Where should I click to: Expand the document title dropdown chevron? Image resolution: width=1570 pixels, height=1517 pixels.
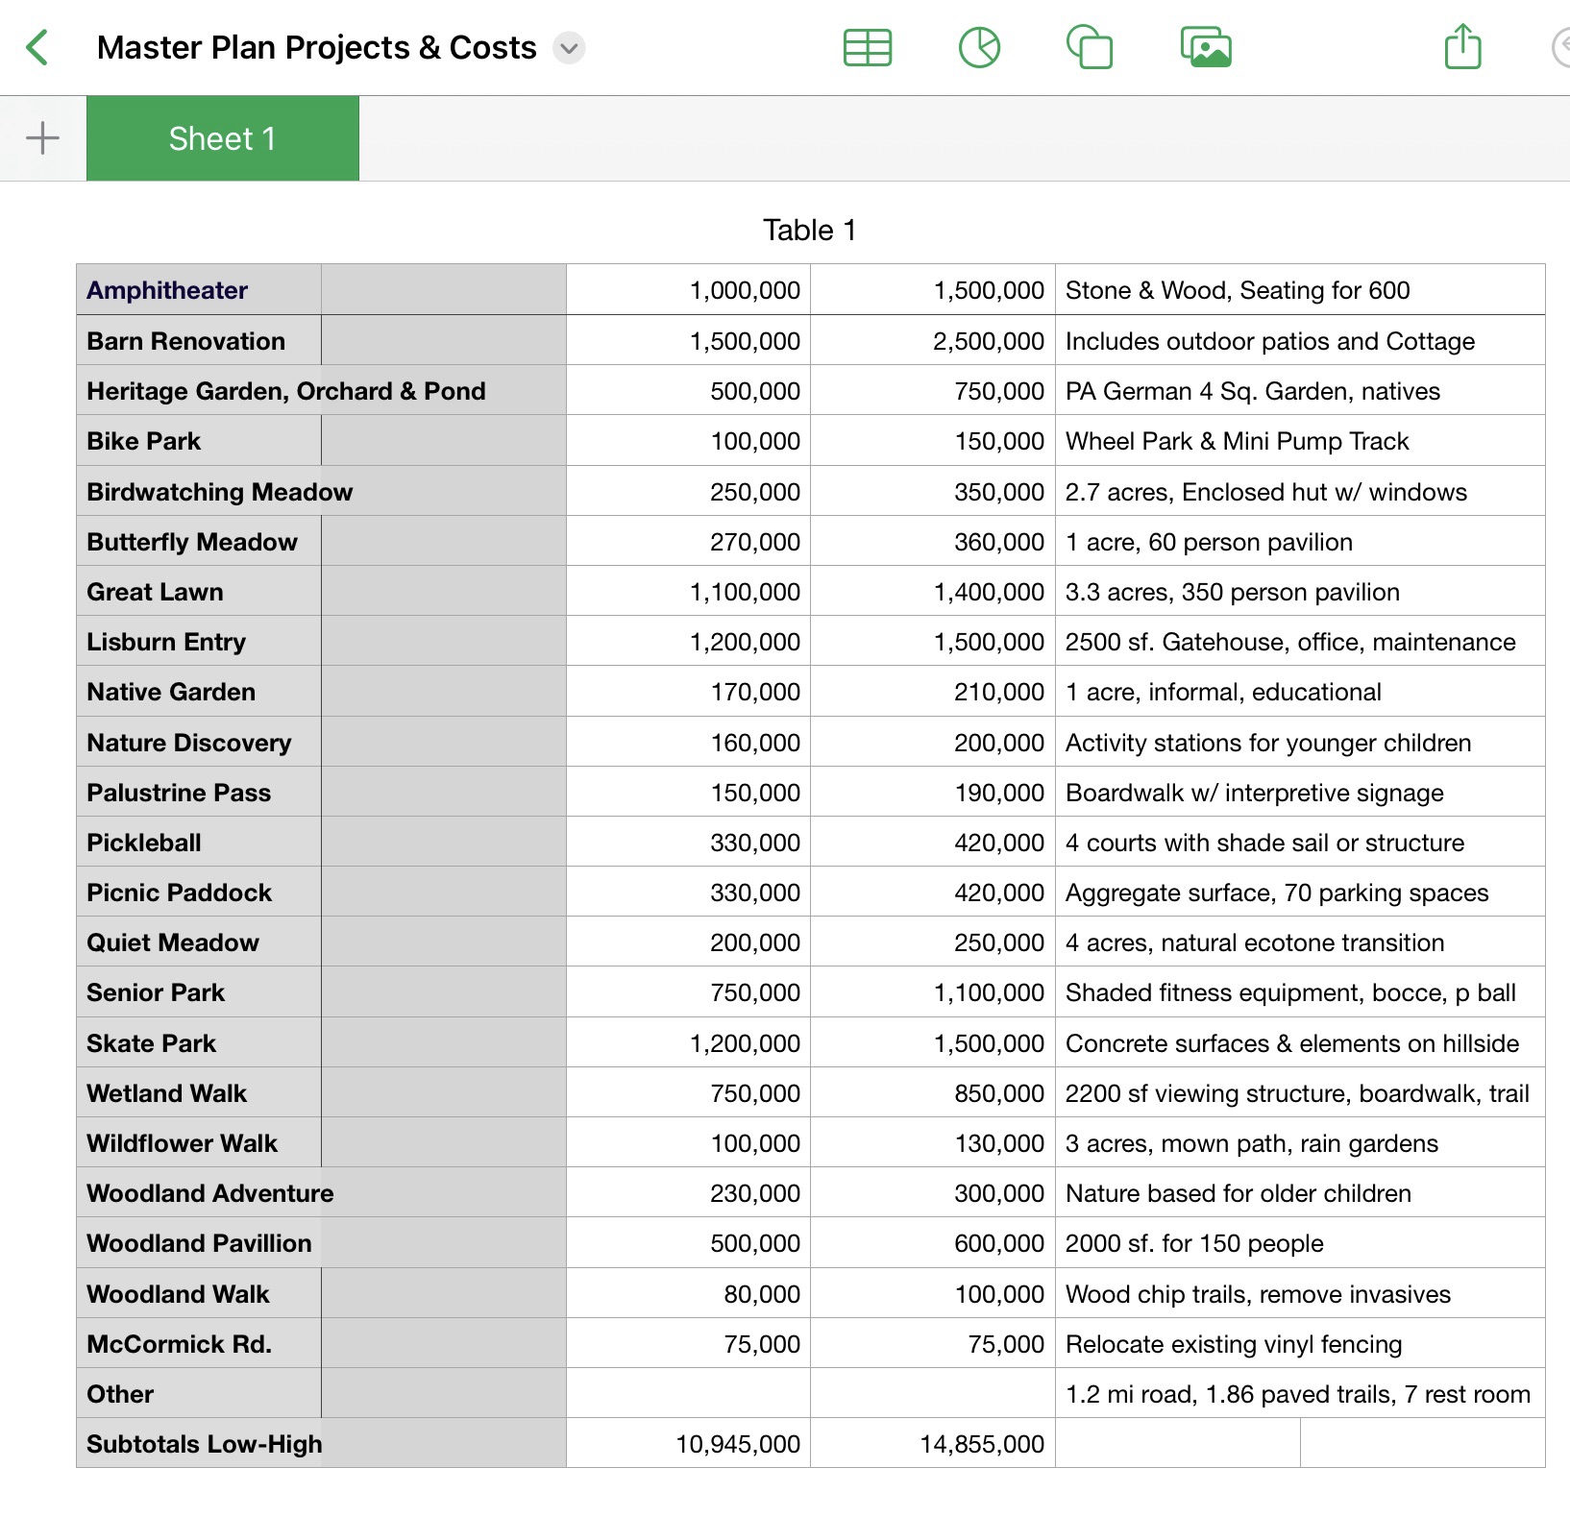[x=569, y=48]
